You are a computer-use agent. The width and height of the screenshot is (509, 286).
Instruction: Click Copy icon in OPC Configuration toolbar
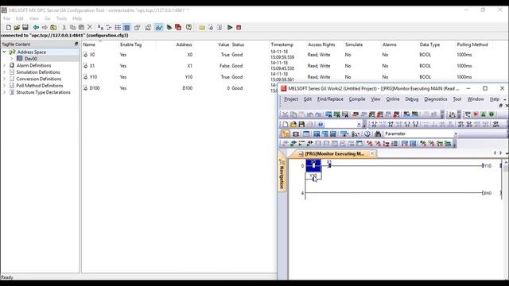72,28
